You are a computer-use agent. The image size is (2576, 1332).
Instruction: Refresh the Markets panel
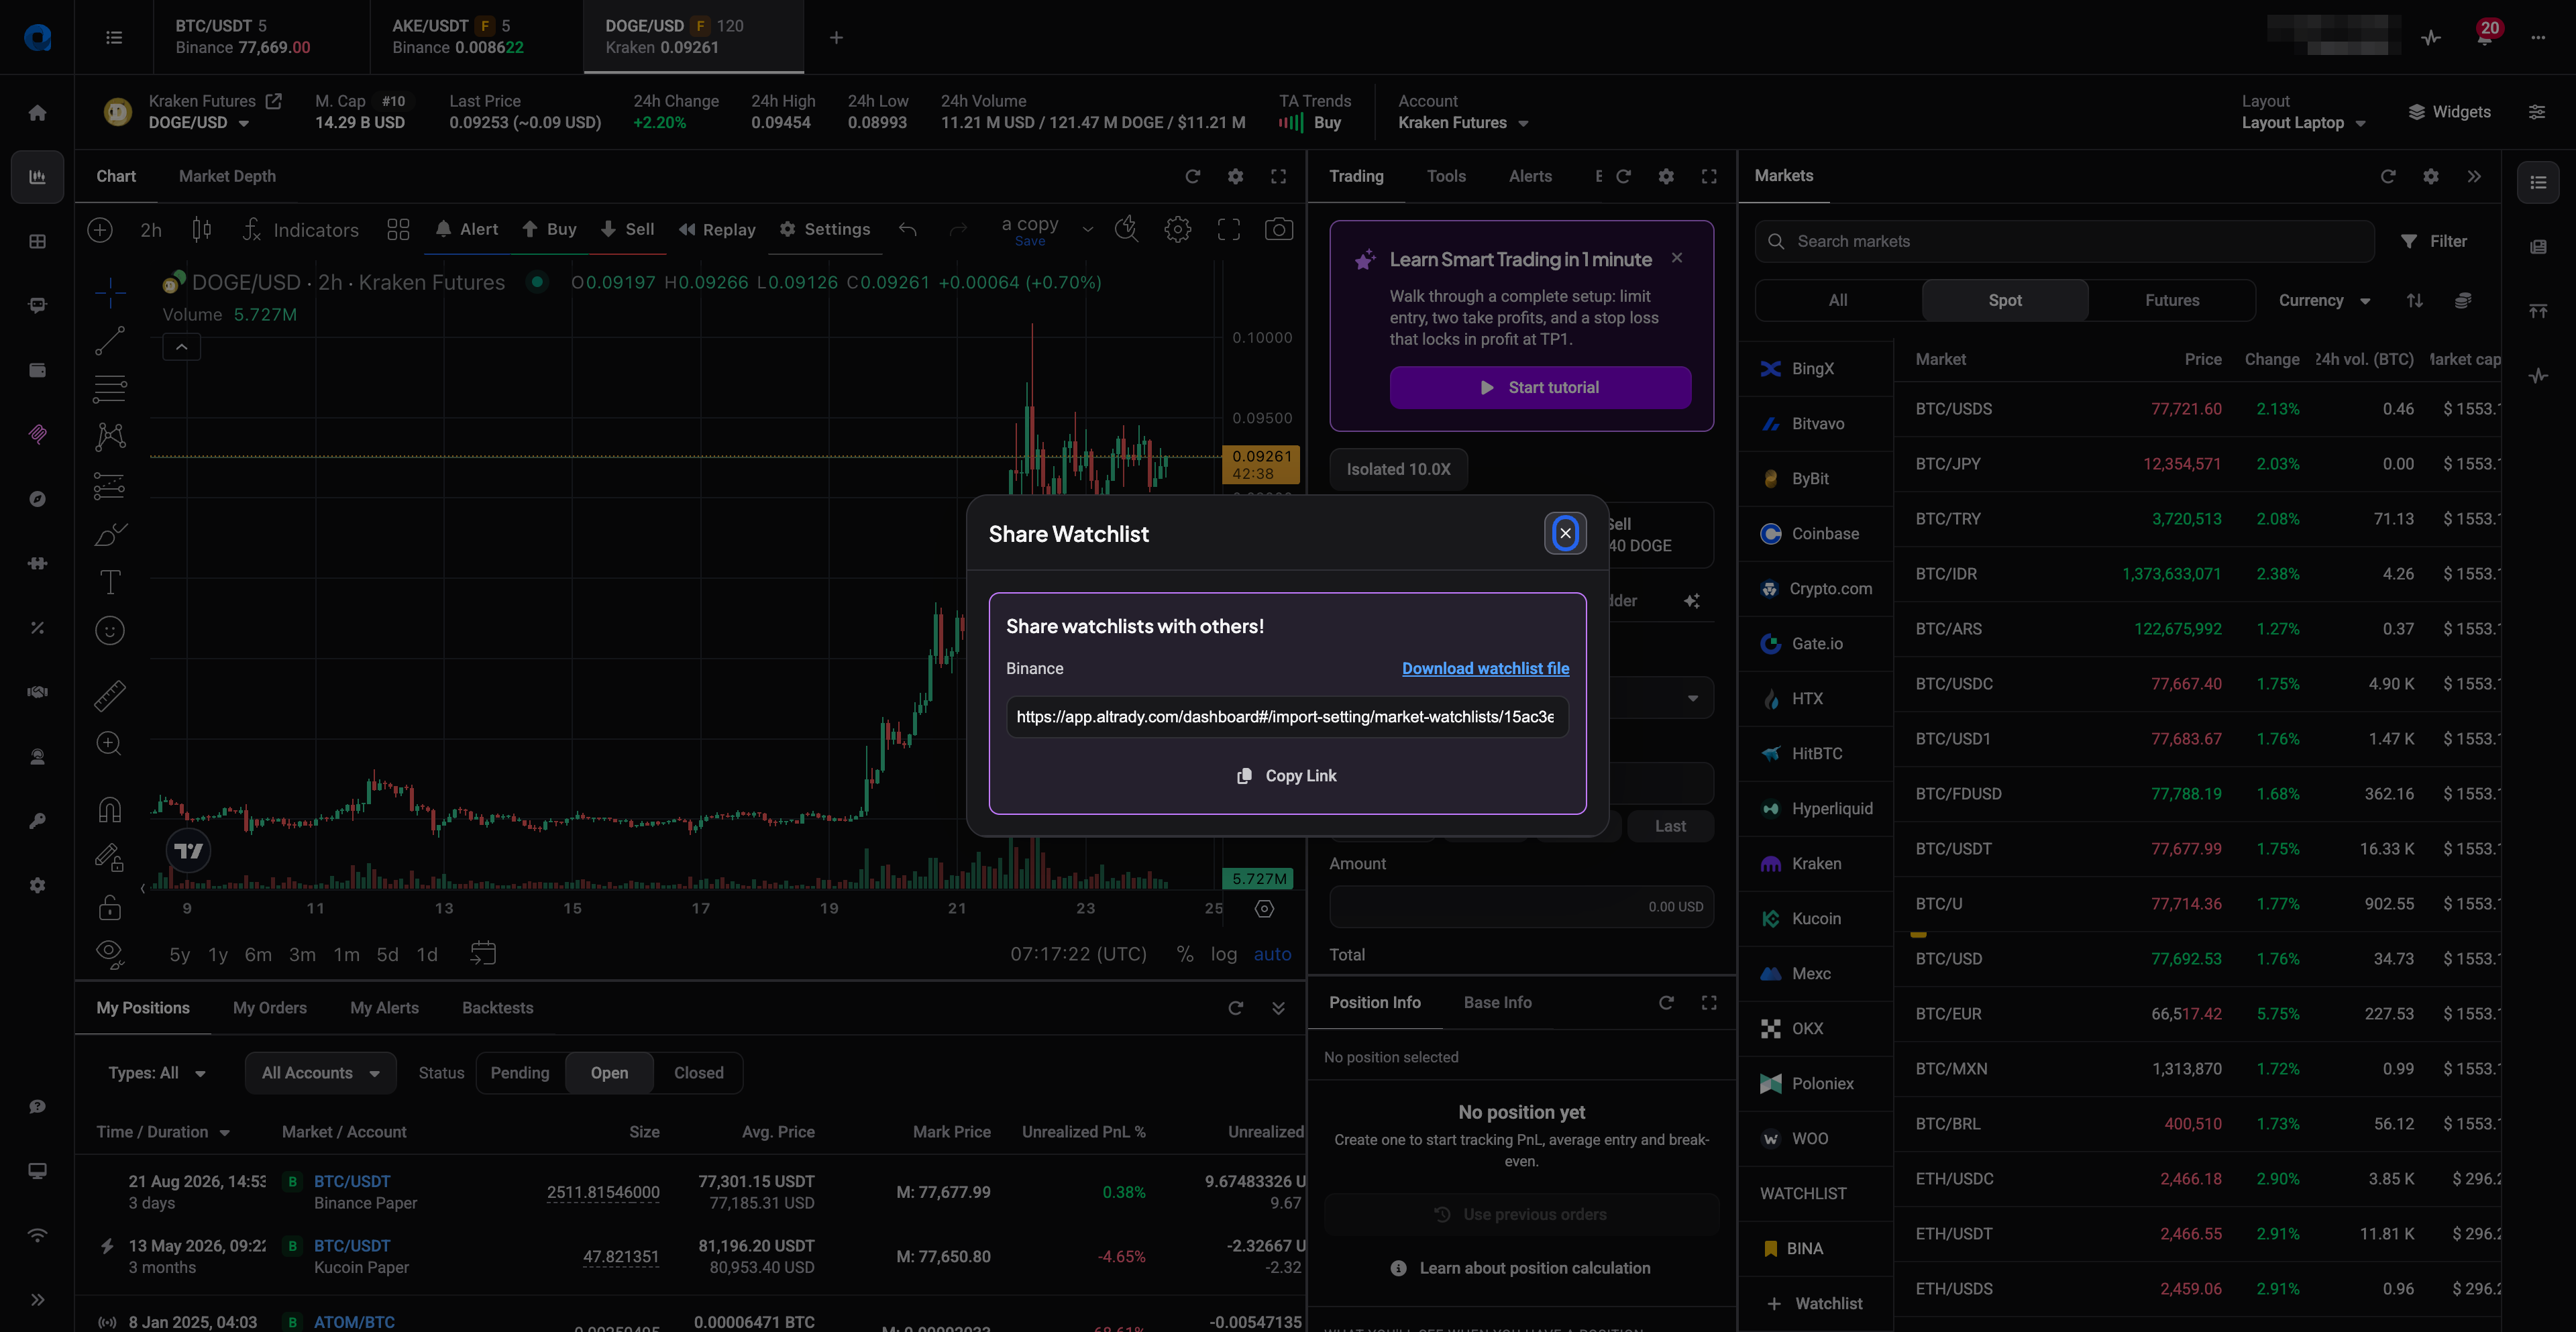[2388, 176]
